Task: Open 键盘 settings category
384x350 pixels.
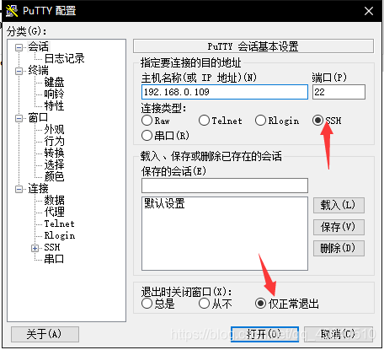Action: (x=54, y=82)
